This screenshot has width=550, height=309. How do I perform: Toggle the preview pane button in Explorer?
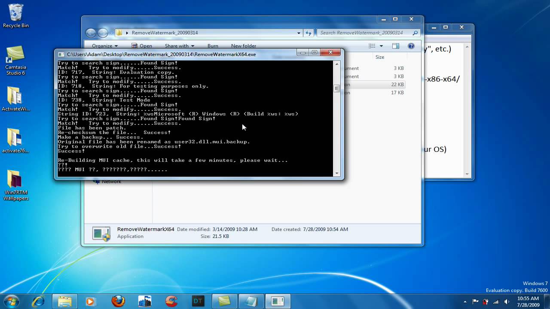coord(395,46)
